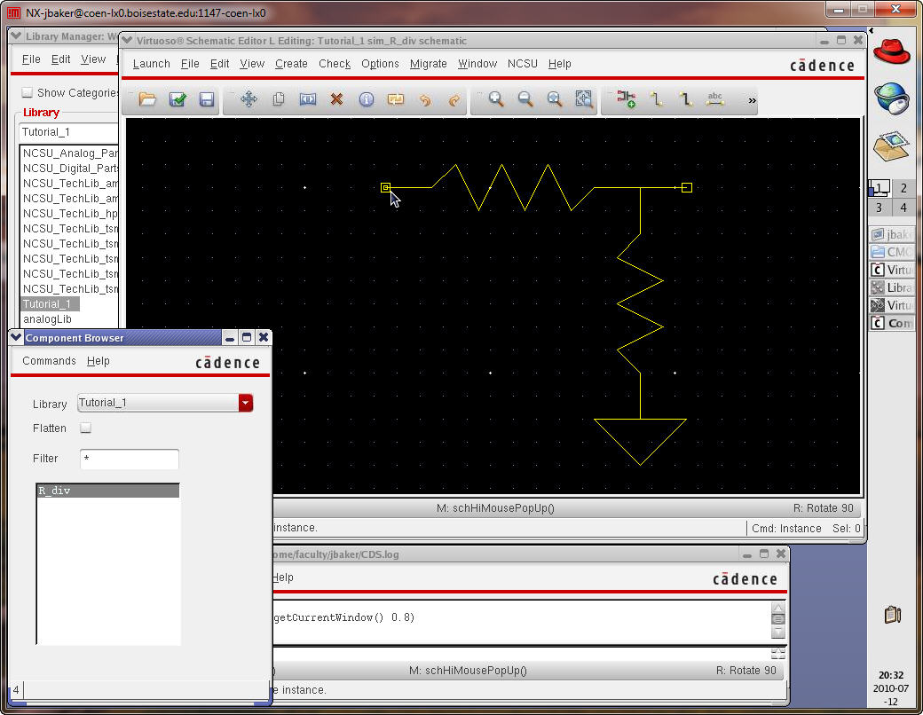This screenshot has width=923, height=715.
Task: Open the Library dropdown in Component Browser
Action: (246, 403)
